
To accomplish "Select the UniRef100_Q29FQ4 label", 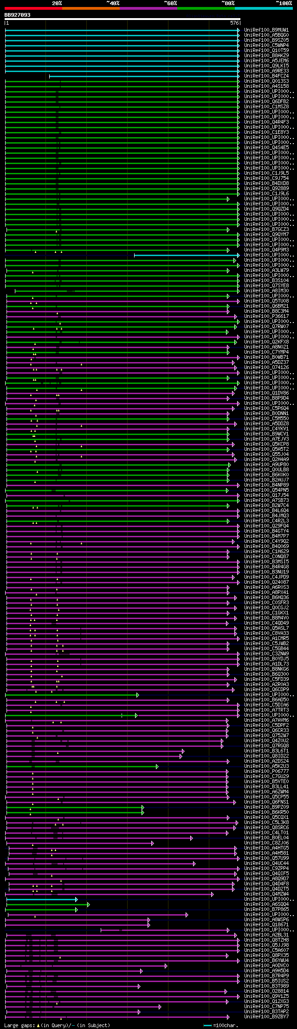I will coord(266,526).
